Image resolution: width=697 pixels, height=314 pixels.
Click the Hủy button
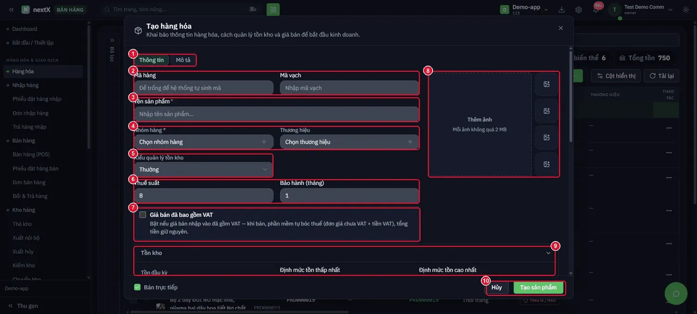tap(497, 288)
